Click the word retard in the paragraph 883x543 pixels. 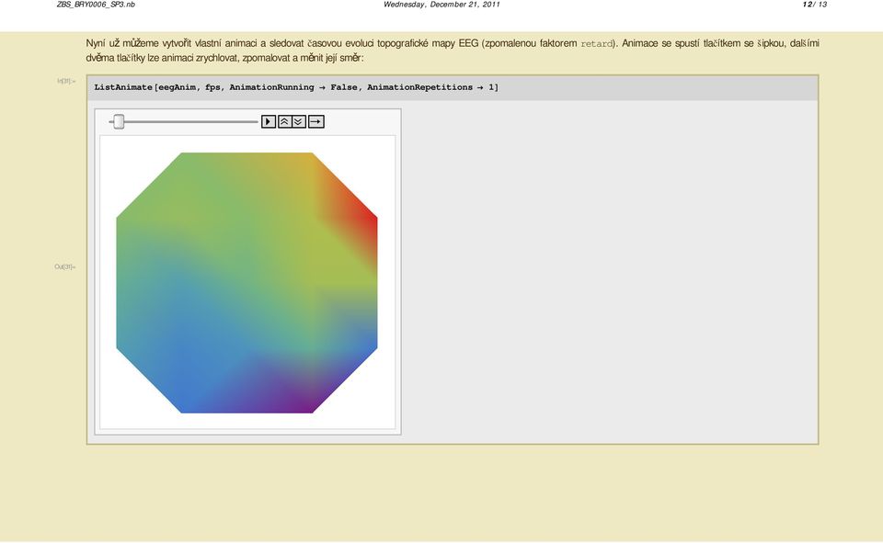click(596, 44)
